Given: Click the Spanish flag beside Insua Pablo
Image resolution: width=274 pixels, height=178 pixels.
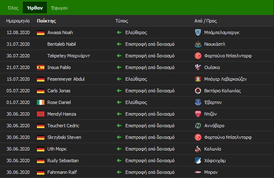Looking at the screenshot, I should 41,67.
